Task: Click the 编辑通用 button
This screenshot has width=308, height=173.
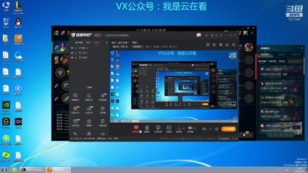Action: [137, 47]
